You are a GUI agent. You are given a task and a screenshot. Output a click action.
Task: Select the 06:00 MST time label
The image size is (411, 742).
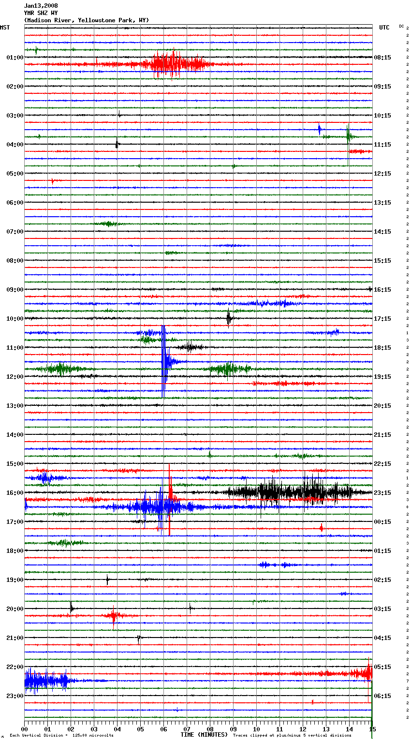click(x=15, y=203)
